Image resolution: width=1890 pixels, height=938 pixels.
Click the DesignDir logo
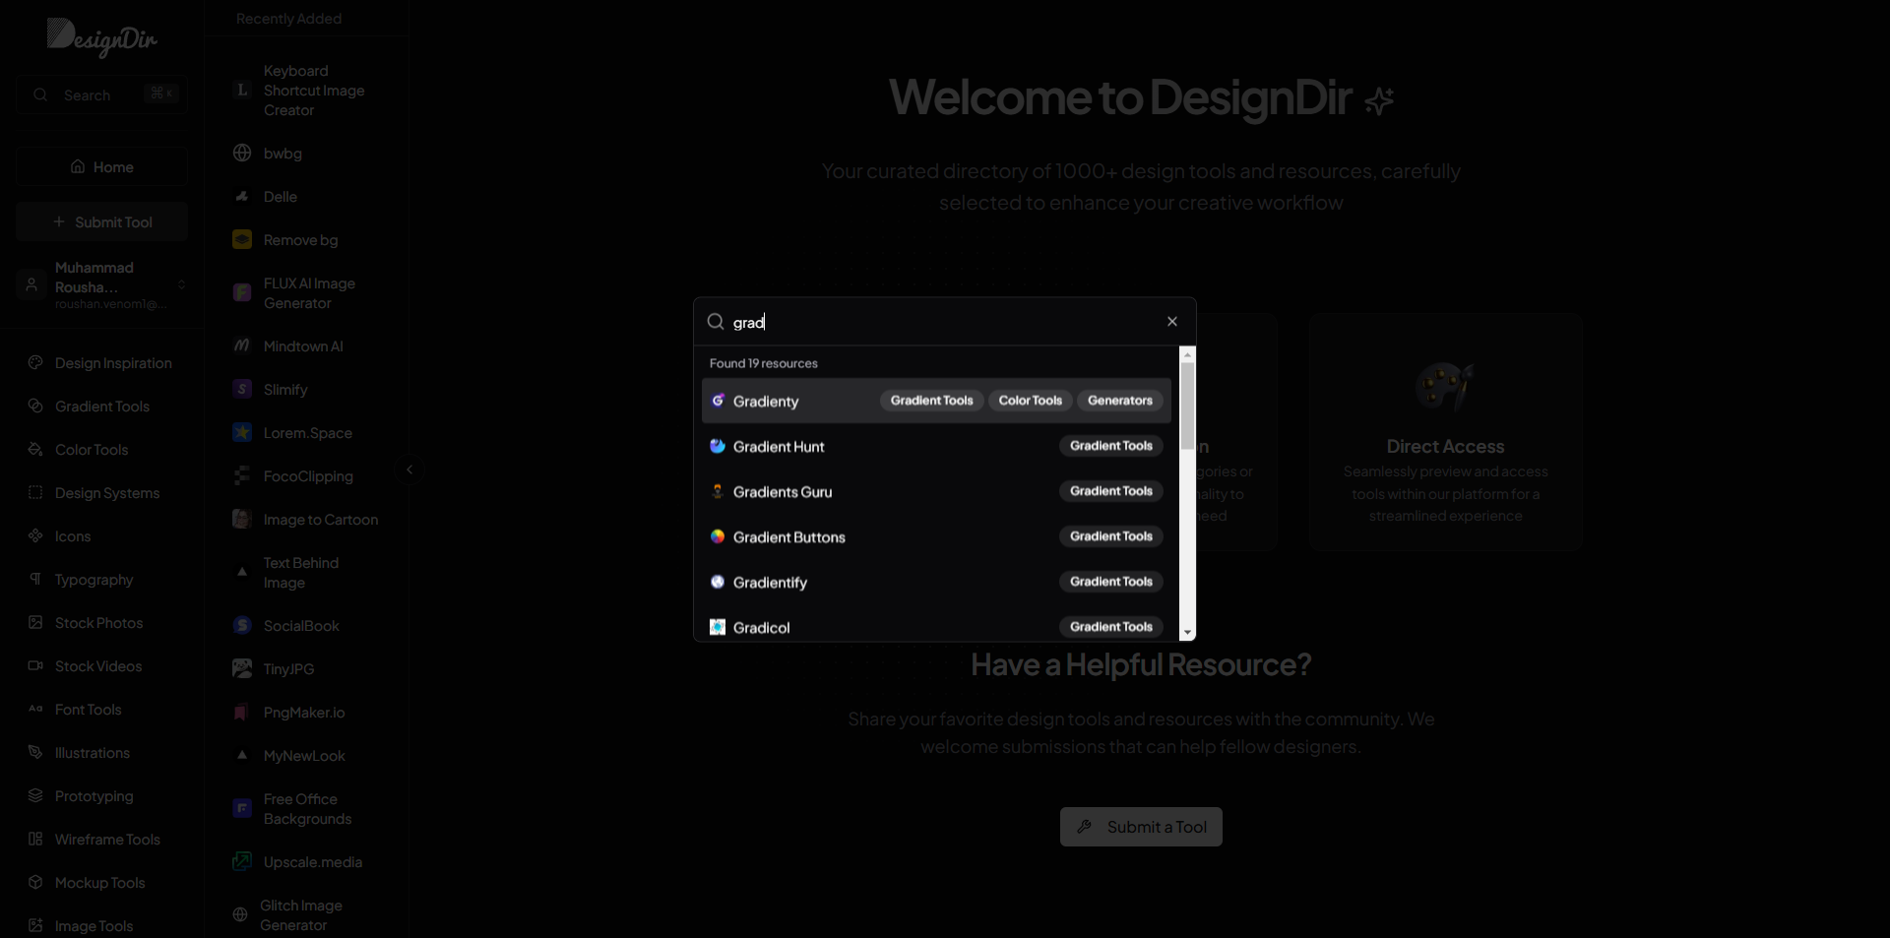101,37
